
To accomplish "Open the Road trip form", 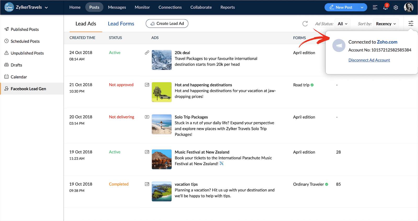I will 301,85.
